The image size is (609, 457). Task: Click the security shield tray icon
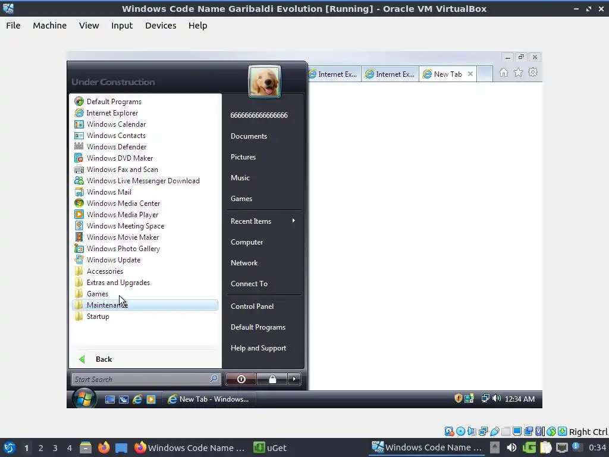459,398
